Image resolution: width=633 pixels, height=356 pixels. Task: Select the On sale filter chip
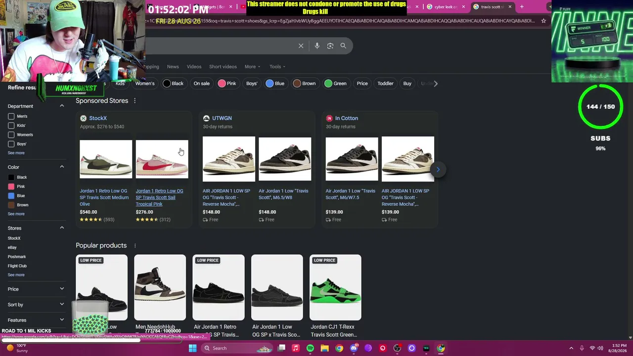click(x=201, y=84)
